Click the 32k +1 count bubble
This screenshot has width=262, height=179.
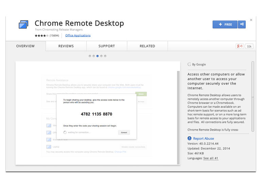(x=249, y=46)
